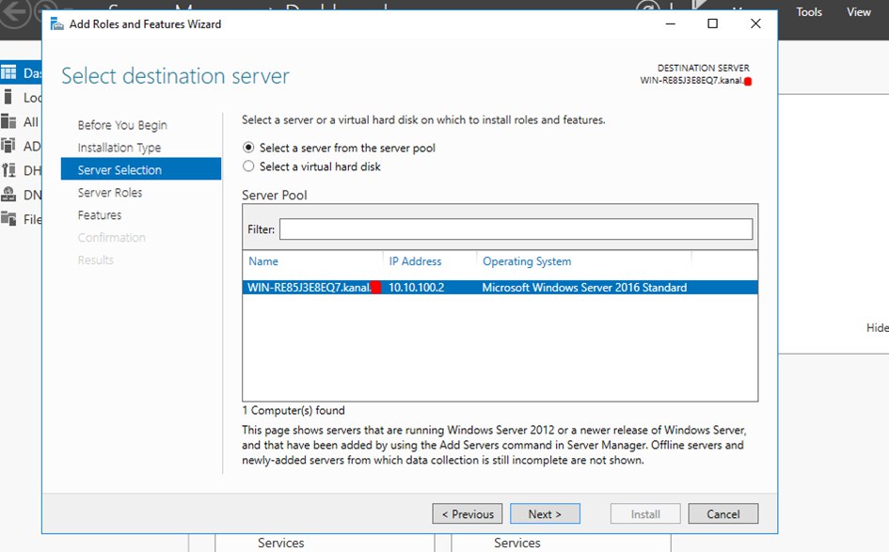Sort the server pool by Name column
Viewport: 889px width, 552px height.
263,261
